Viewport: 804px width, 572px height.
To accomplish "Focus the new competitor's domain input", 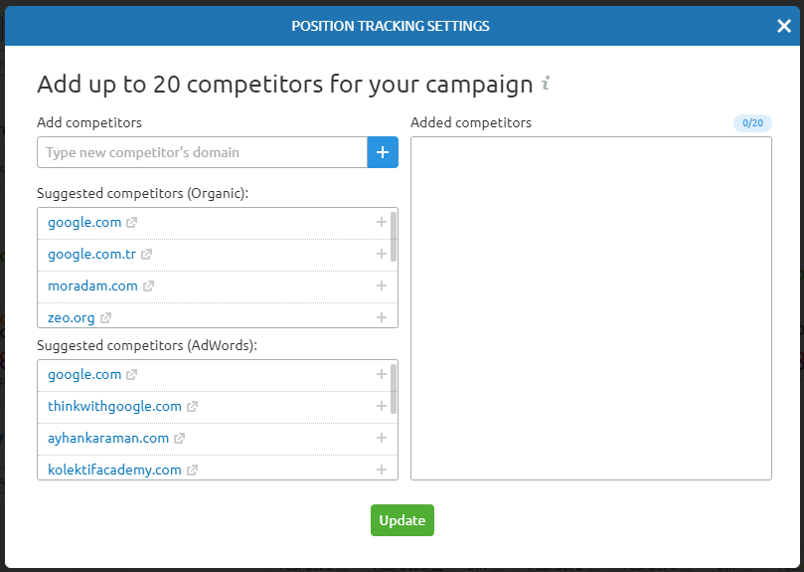I will 202,152.
